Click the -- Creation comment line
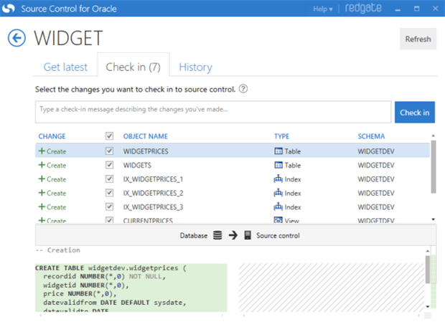The image size is (445, 327). [x=58, y=250]
